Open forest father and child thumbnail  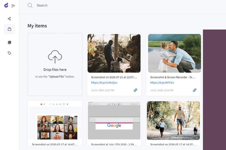tap(114, 53)
